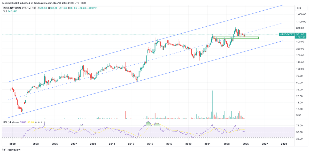Select the green support zone rectangle
Viewport: 310px width, 153px height.
[x=236, y=38]
